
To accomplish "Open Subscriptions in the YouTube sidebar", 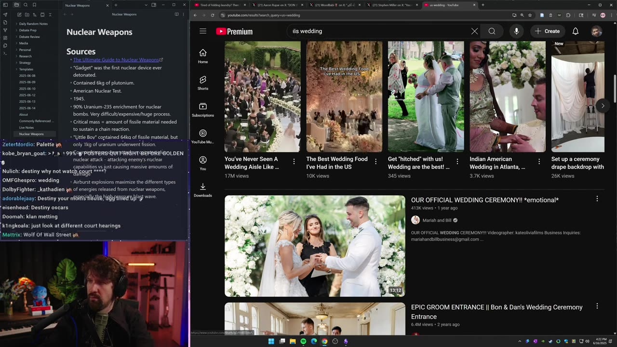I will pos(203,110).
